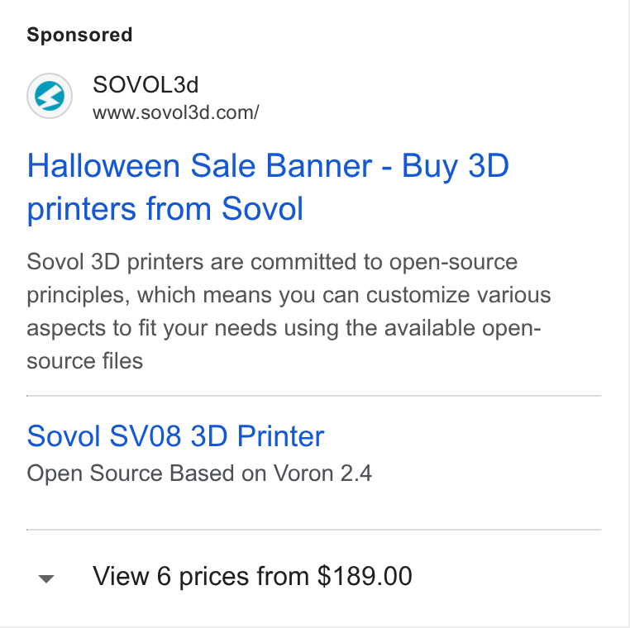Click Open Source Based on Voron 2.4

(x=199, y=473)
